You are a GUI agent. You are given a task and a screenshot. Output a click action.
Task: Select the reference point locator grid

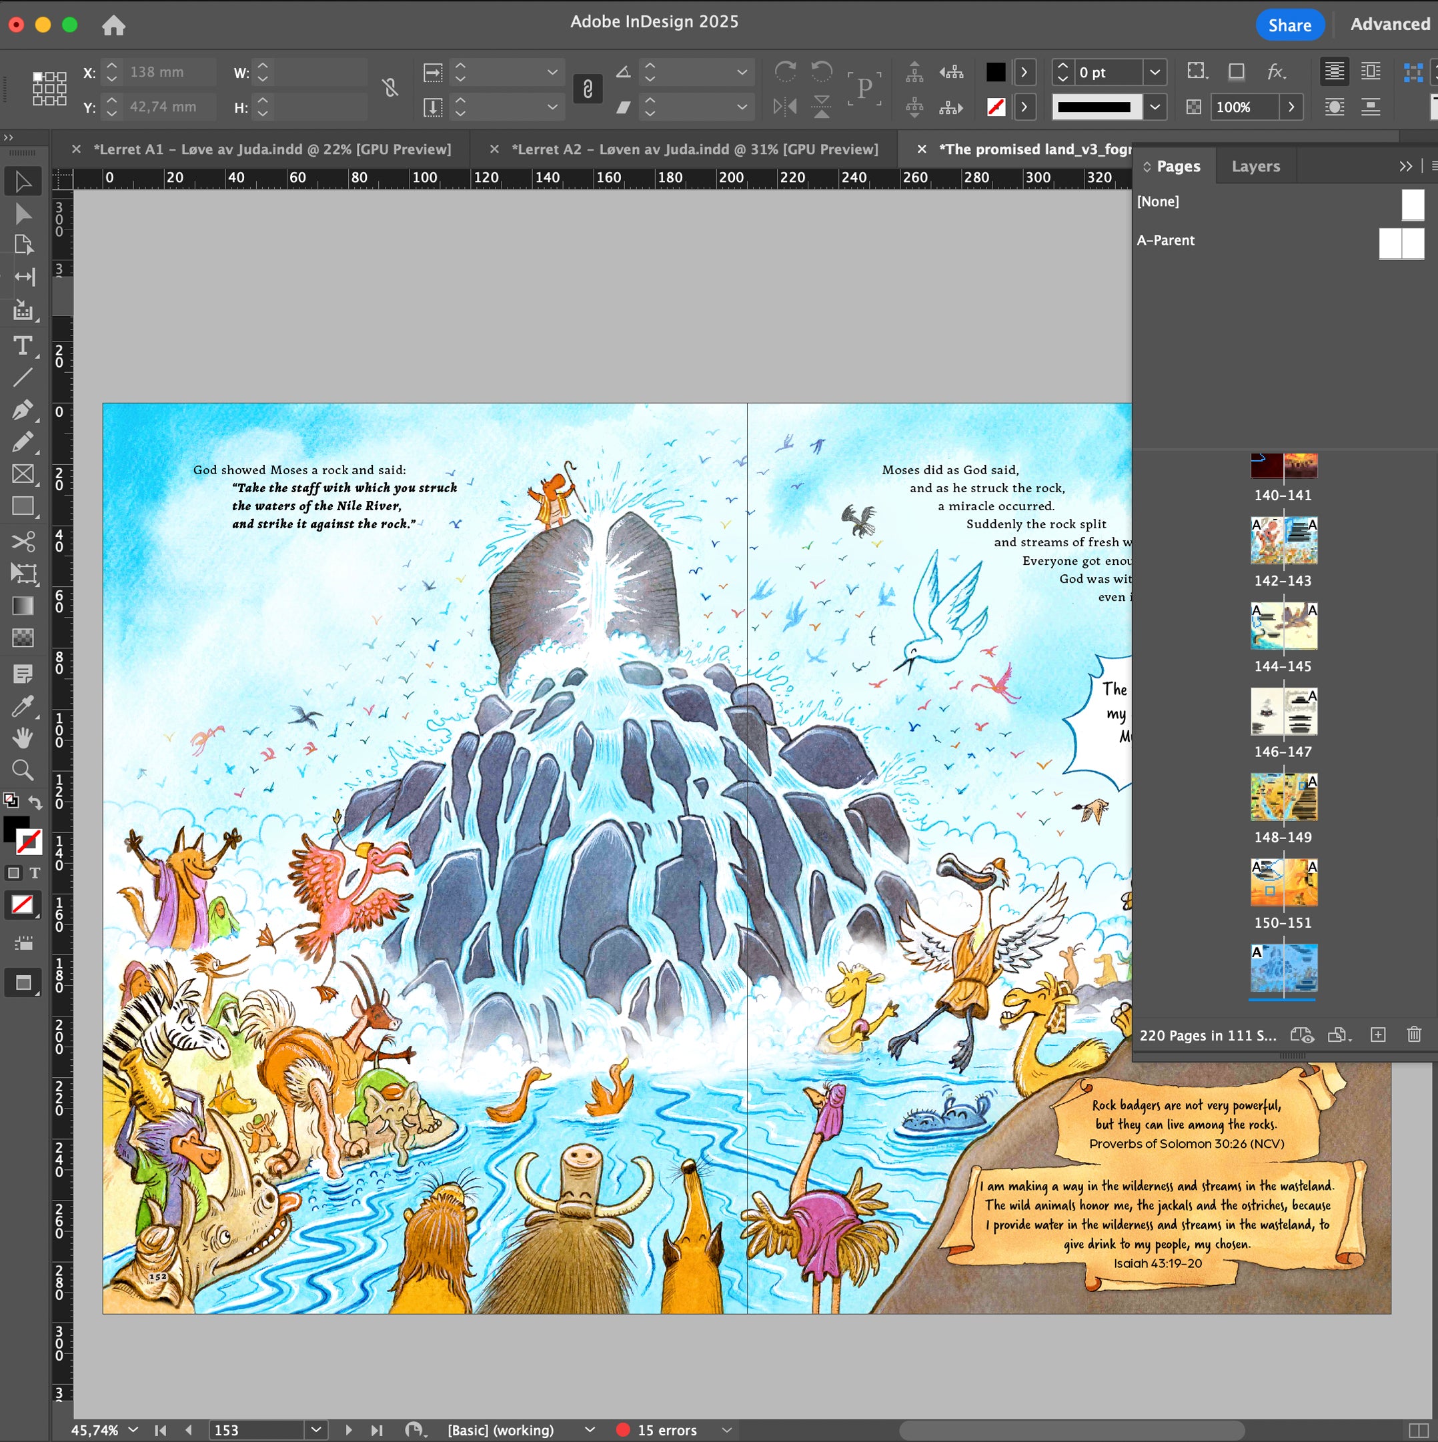click(49, 89)
